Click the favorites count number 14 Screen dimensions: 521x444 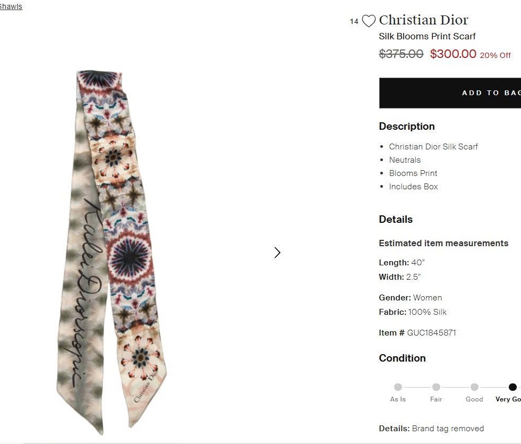(x=354, y=22)
